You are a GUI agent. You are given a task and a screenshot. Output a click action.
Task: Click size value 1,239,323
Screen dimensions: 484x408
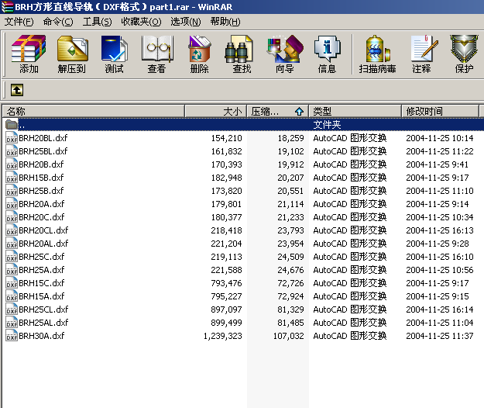point(222,336)
